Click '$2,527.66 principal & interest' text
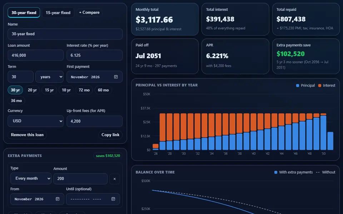 point(158,29)
